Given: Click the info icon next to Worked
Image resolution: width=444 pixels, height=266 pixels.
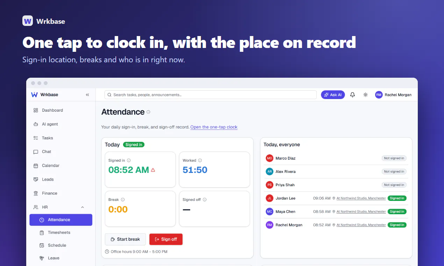Looking at the screenshot, I should [x=200, y=161].
